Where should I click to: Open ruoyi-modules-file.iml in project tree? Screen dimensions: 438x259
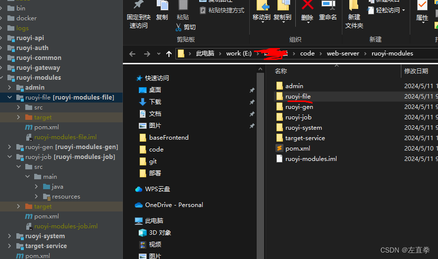[x=65, y=137]
